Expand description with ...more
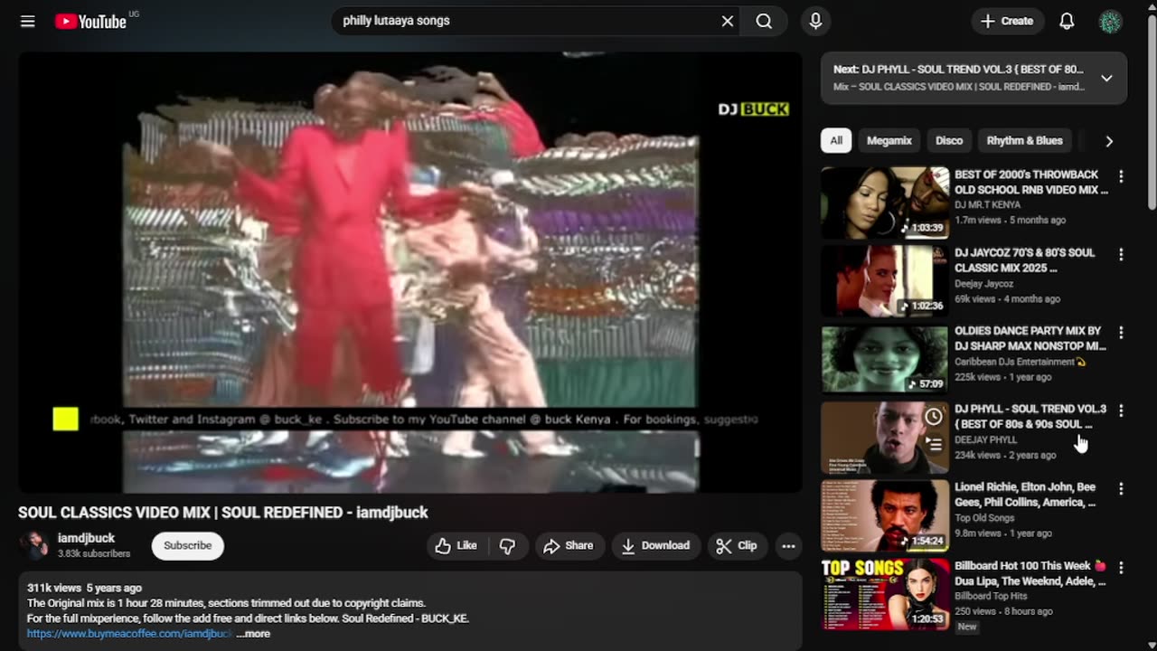The height and width of the screenshot is (651, 1157). (253, 634)
